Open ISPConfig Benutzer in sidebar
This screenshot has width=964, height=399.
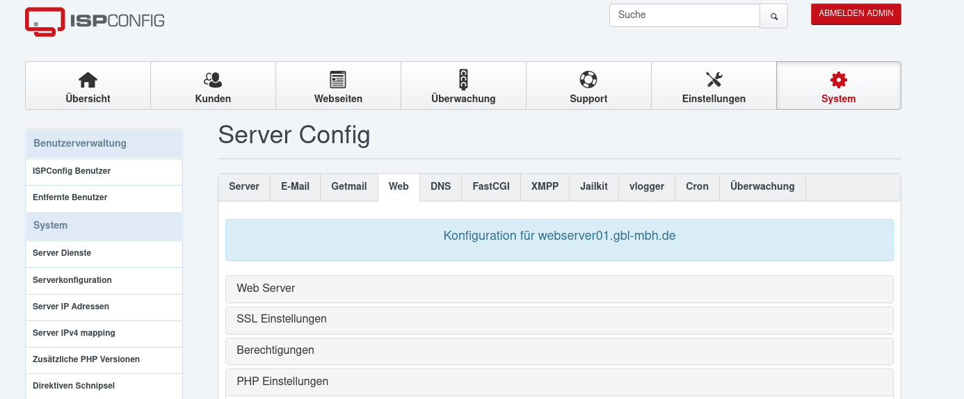72,171
